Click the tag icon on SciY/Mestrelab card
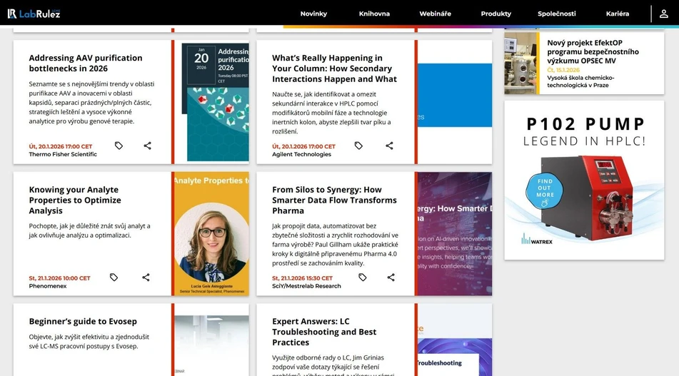Image resolution: width=679 pixels, height=376 pixels. [x=362, y=278]
